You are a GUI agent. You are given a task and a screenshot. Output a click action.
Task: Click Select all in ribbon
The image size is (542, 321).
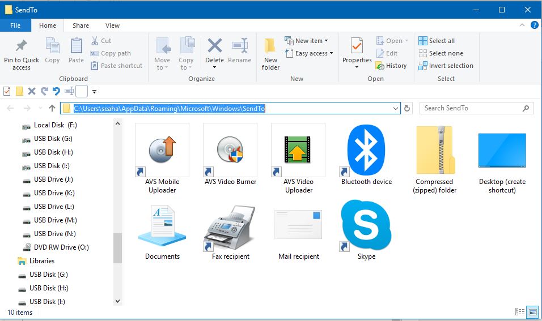tap(437, 41)
